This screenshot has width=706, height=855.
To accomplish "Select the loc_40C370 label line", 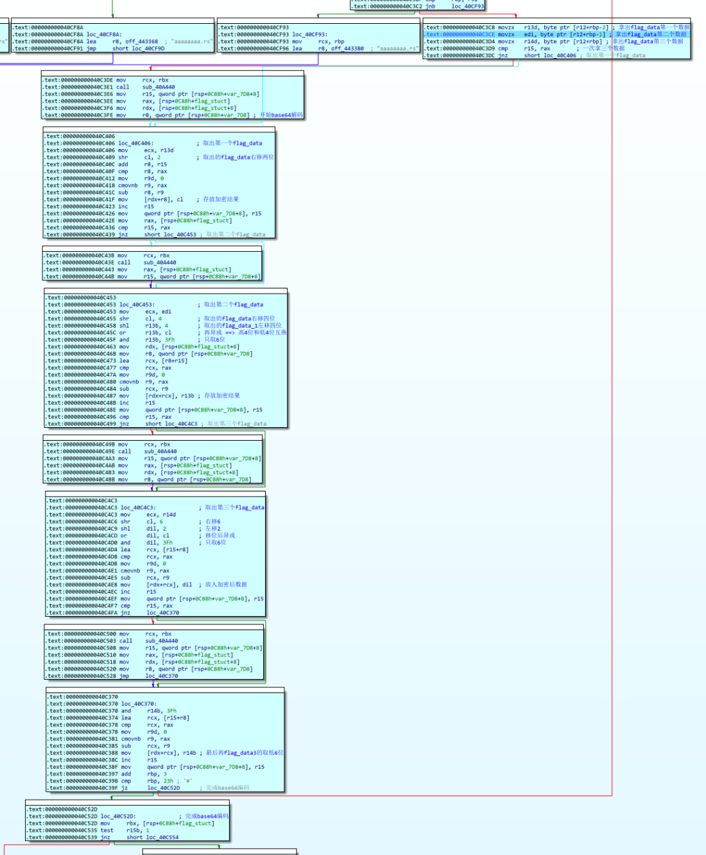I will [x=139, y=704].
